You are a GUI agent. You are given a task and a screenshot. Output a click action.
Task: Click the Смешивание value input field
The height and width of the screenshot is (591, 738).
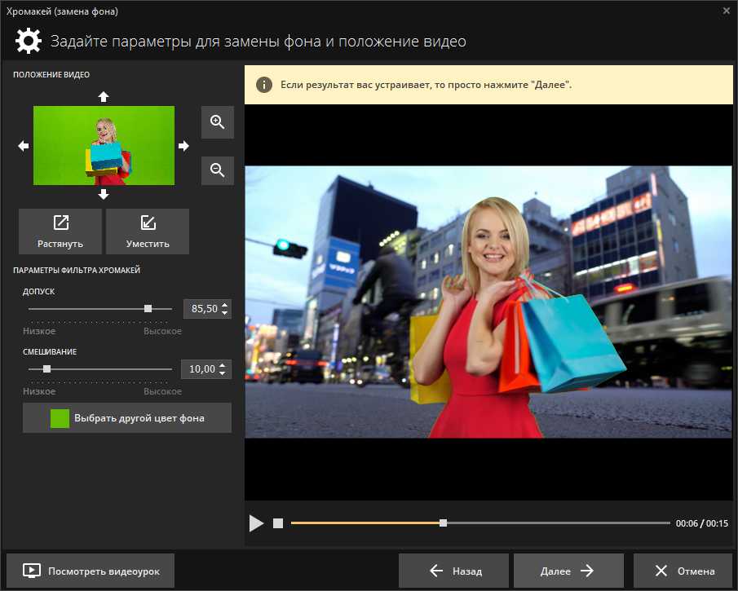(201, 369)
